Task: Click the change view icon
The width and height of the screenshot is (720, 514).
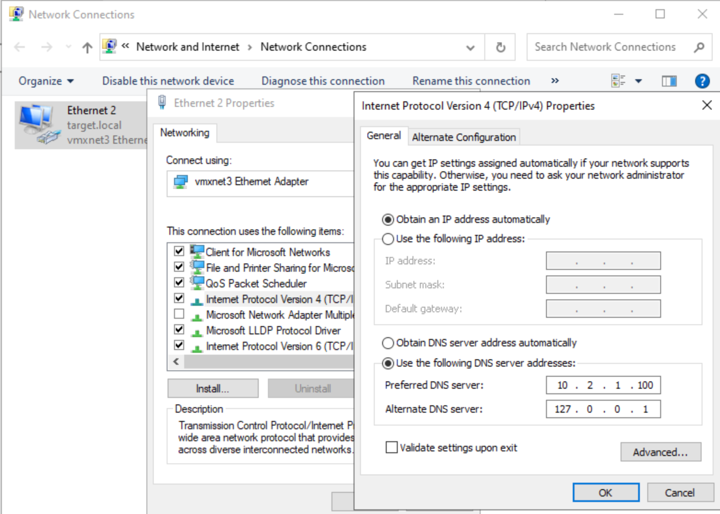Action: pyautogui.click(x=618, y=81)
